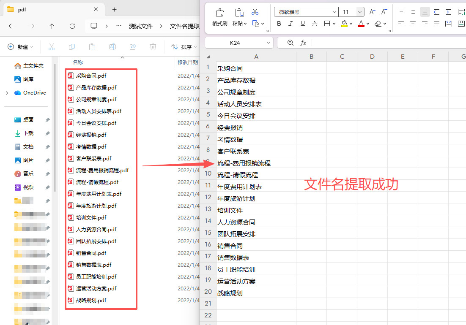Click the scissors Cut icon in WPS ribbon
This screenshot has width=466, height=325.
click(x=255, y=12)
